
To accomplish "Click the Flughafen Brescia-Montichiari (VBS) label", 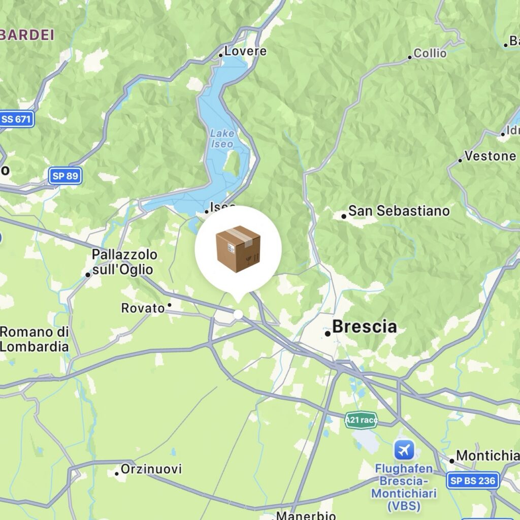I will coord(404,487).
